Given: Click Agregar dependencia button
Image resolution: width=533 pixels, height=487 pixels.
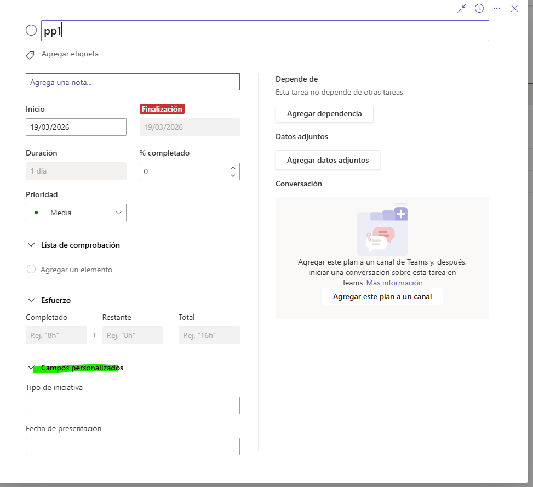Looking at the screenshot, I should click(x=324, y=113).
